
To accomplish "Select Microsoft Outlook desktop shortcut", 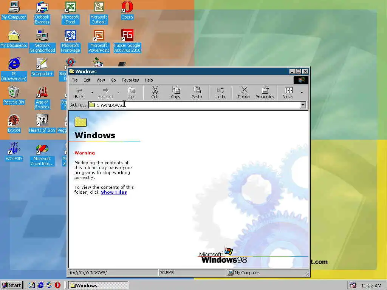I will [x=99, y=13].
